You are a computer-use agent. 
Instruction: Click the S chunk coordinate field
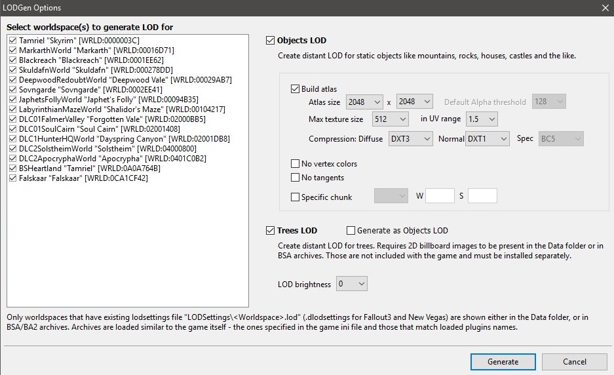482,196
